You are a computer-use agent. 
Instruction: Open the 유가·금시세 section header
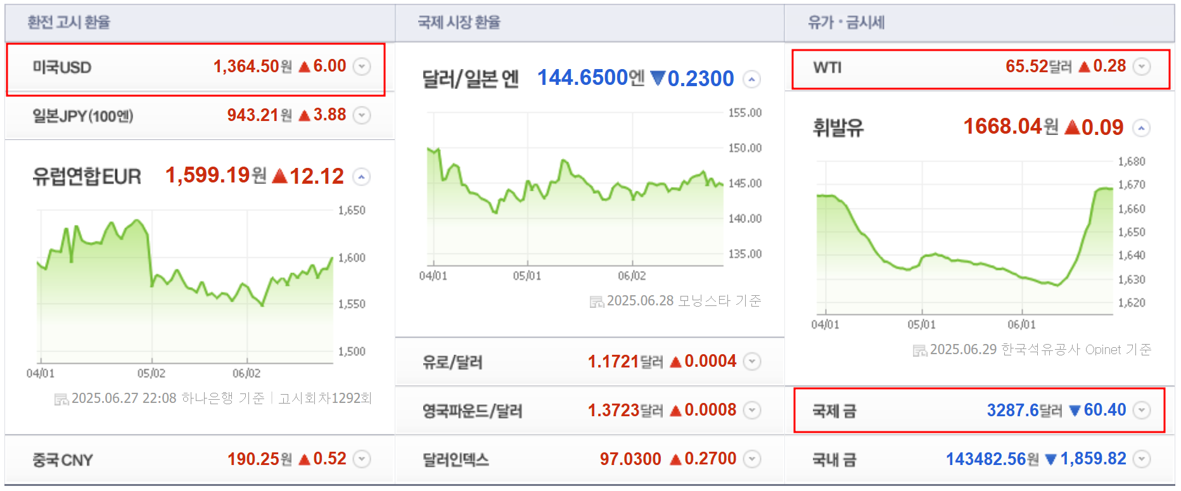click(846, 23)
